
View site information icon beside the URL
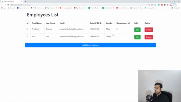point(12,5)
